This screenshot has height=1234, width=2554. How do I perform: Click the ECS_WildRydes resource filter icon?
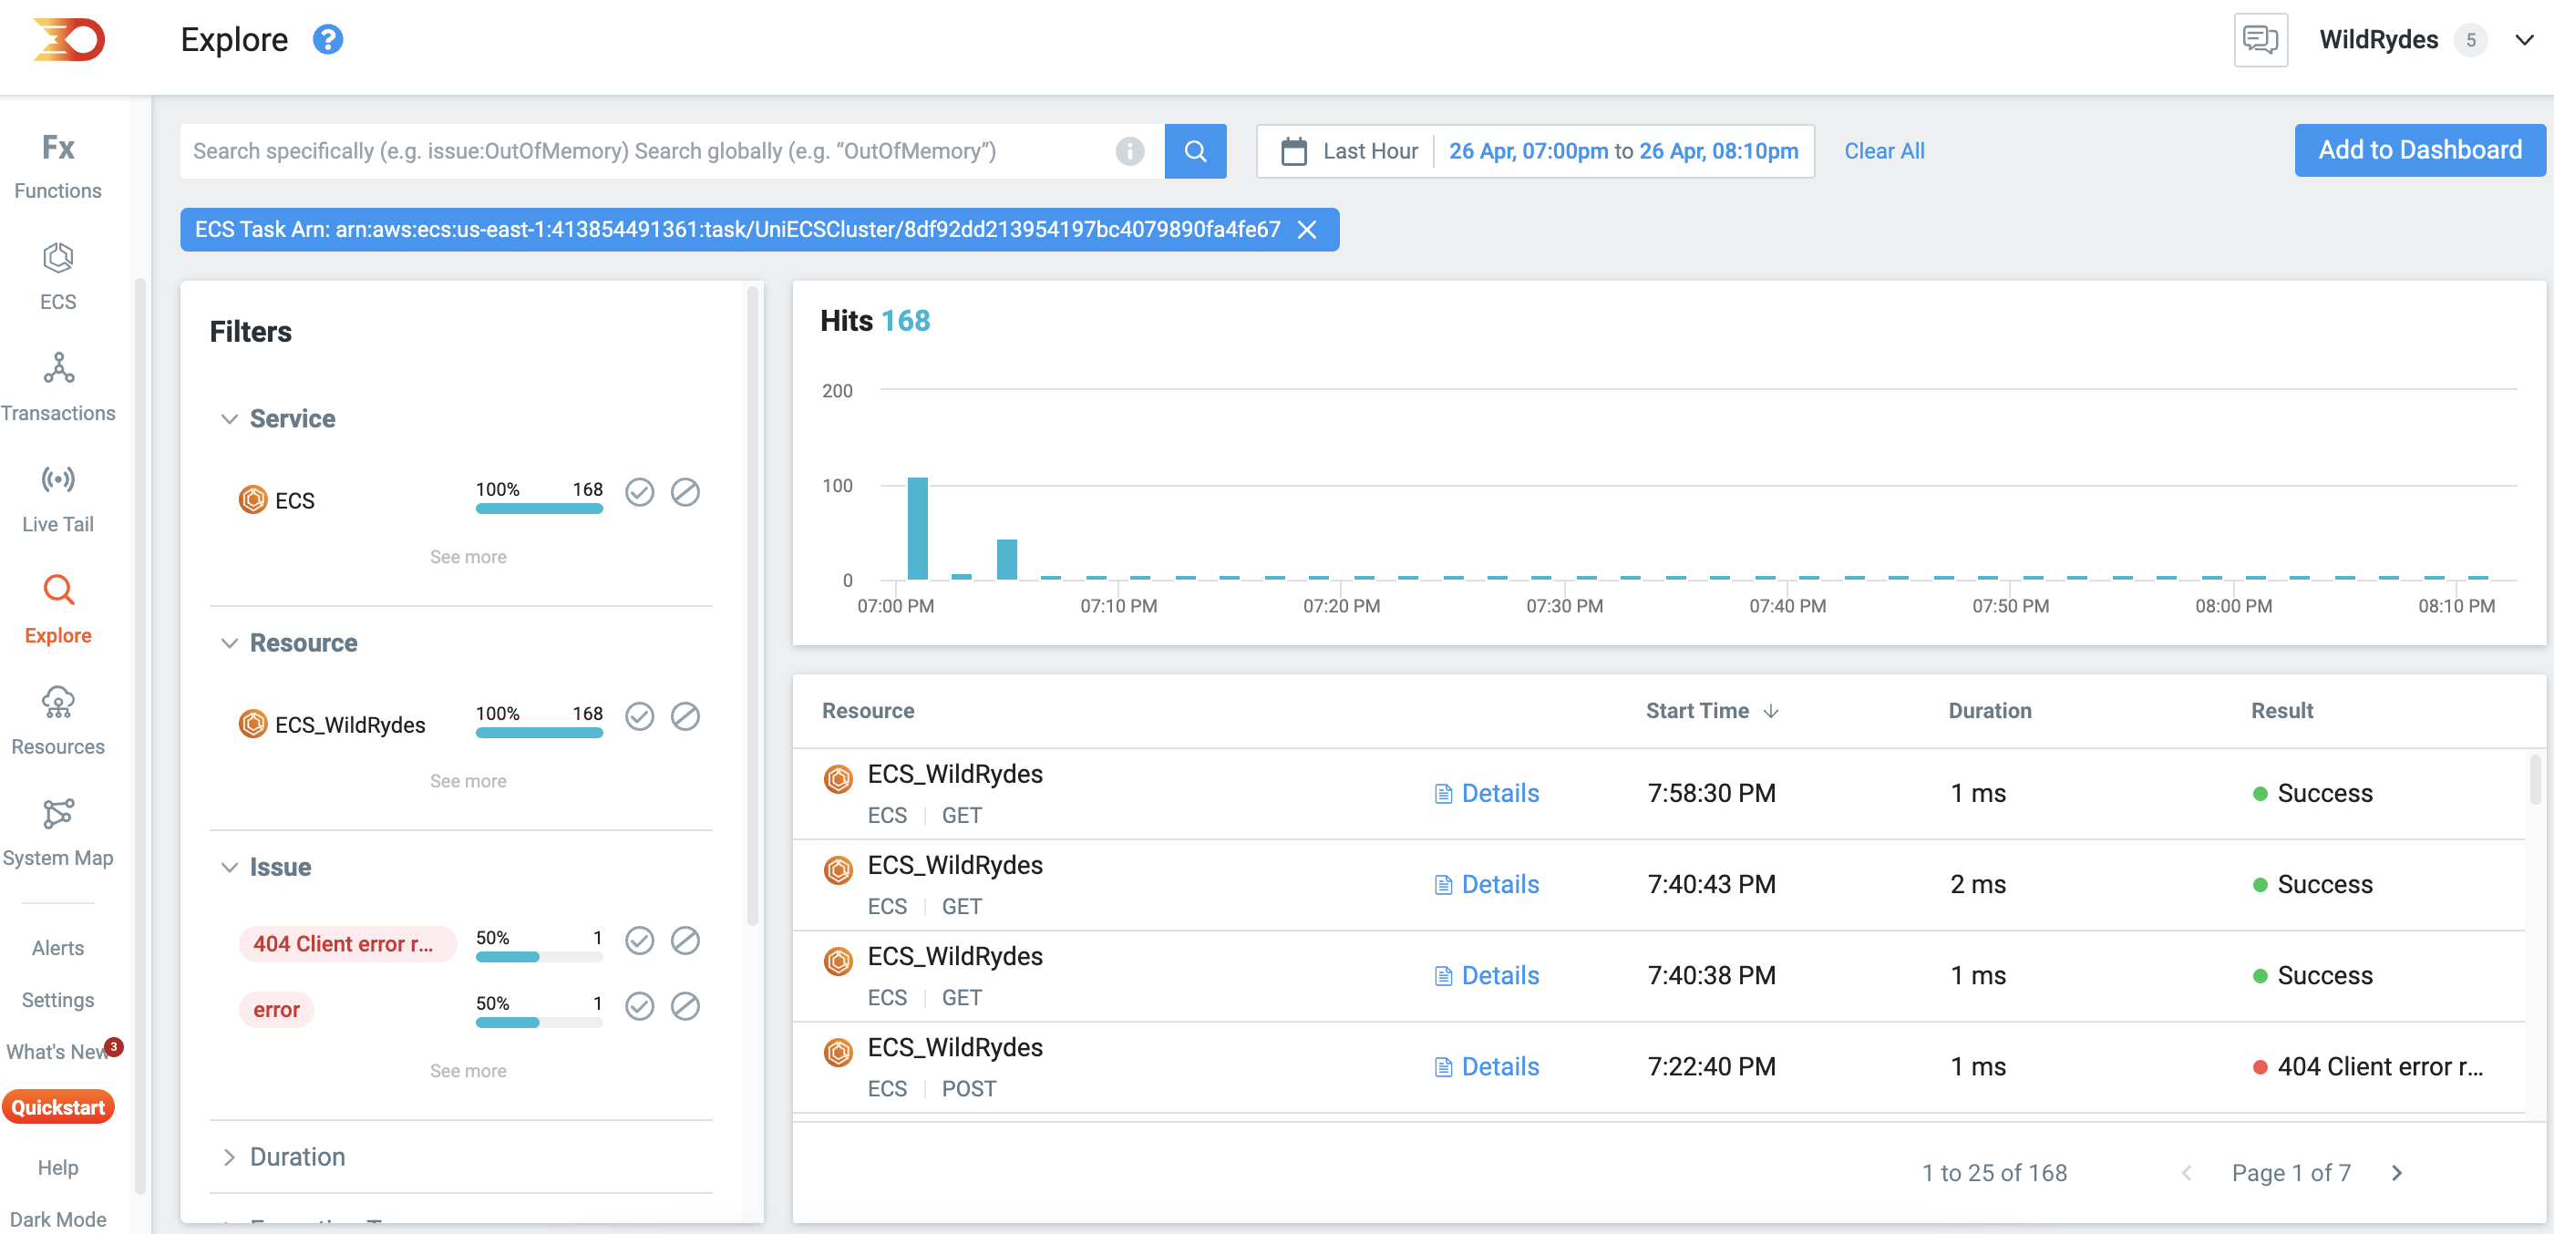click(252, 724)
